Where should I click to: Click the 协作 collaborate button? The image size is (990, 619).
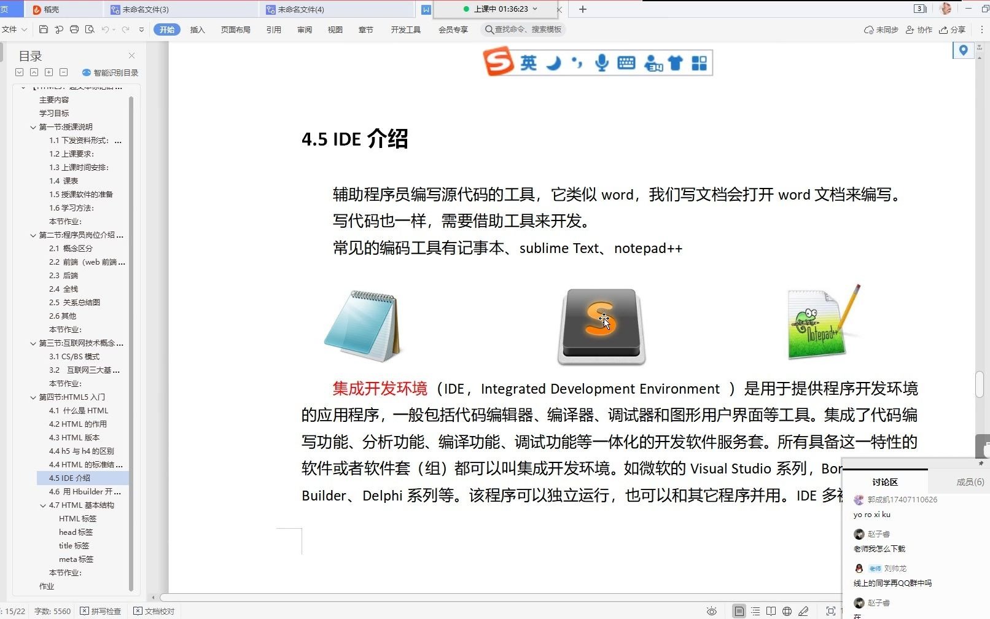click(919, 29)
